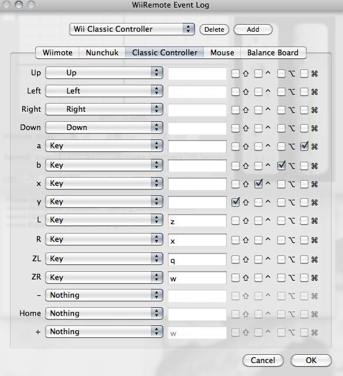The image size is (343, 376).
Task: Open the ZL button Key dropdown
Action: pos(104,259)
